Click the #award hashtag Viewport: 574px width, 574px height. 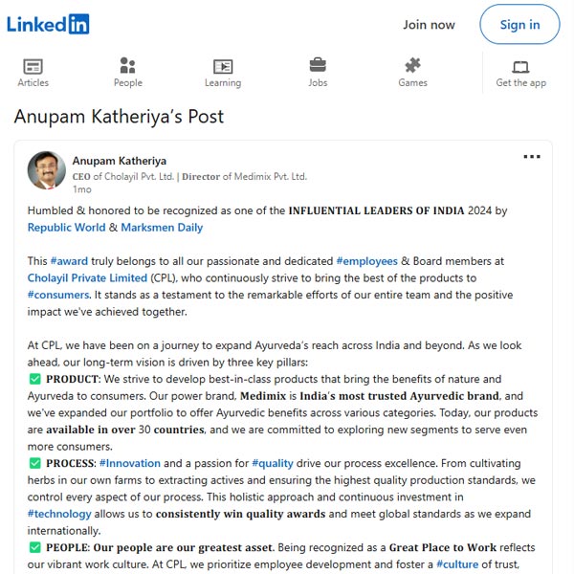69,261
